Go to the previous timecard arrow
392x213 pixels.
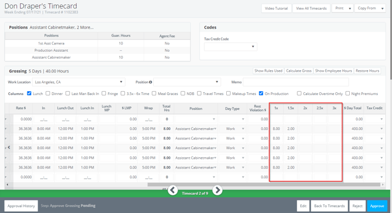pos(173,190)
